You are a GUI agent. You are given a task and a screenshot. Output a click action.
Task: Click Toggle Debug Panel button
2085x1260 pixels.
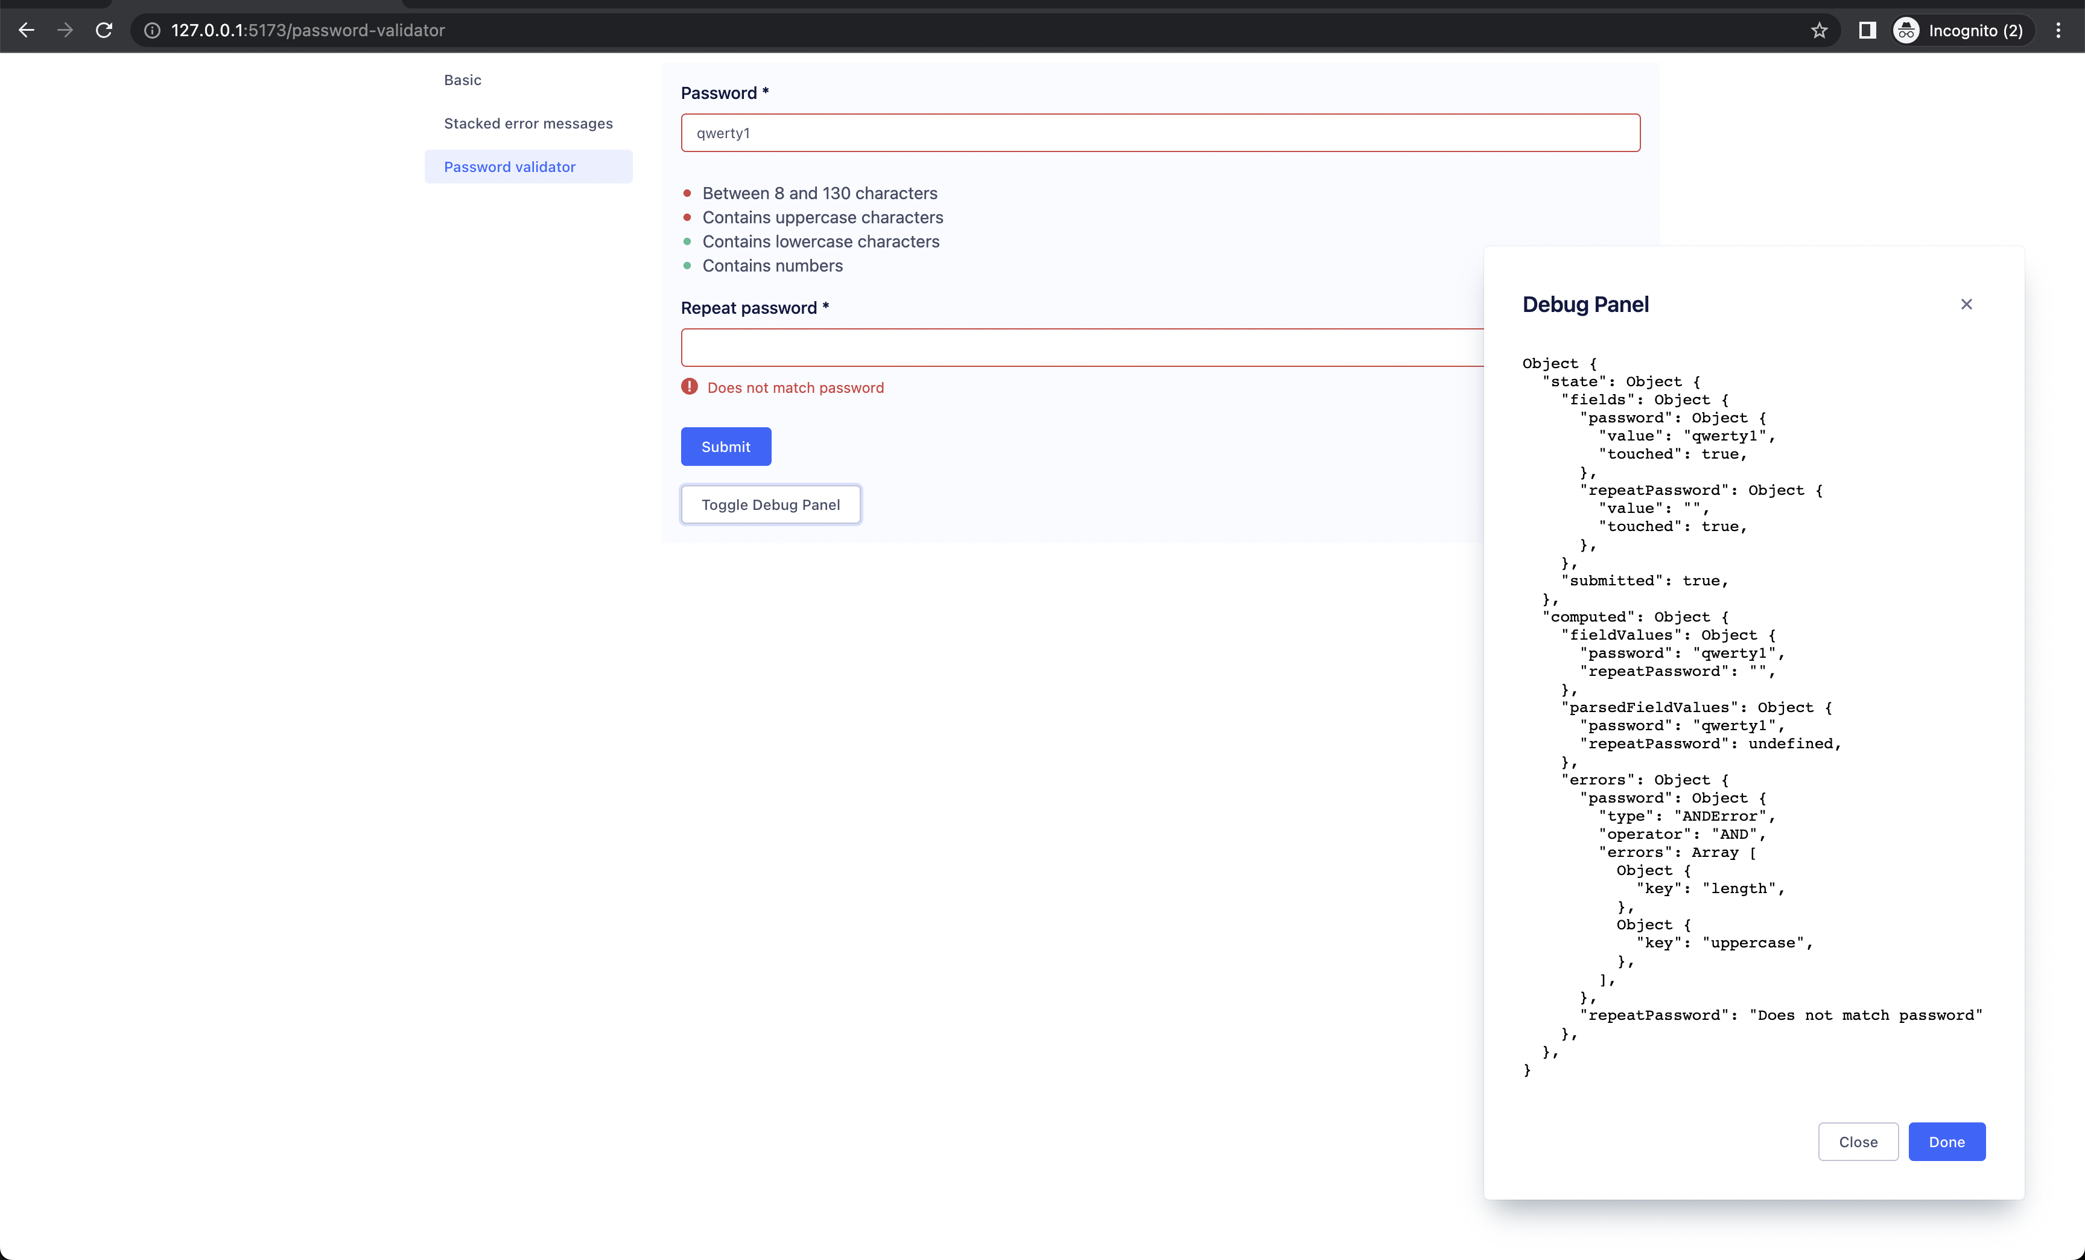(x=770, y=504)
